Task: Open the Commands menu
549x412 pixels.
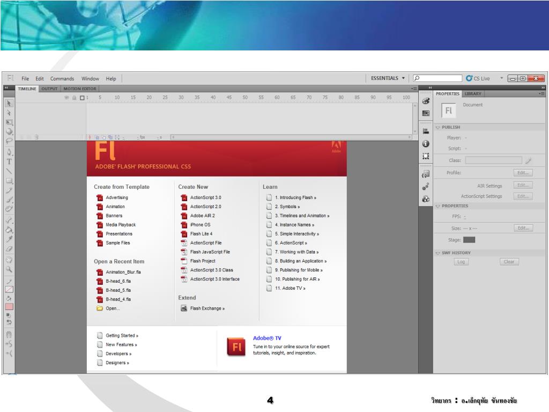Action: (62, 78)
